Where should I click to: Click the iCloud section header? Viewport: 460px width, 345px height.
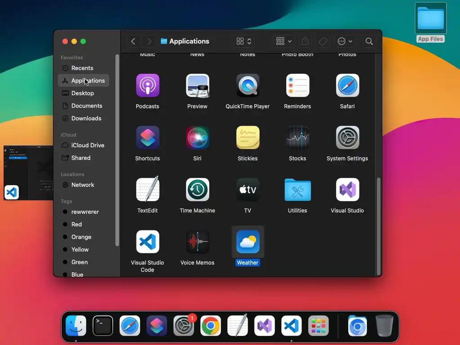68,135
